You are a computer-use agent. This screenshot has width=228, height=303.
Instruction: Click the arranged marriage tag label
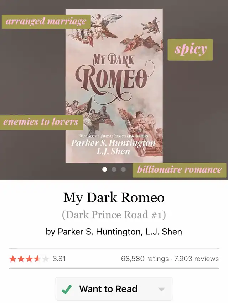coord(46,21)
